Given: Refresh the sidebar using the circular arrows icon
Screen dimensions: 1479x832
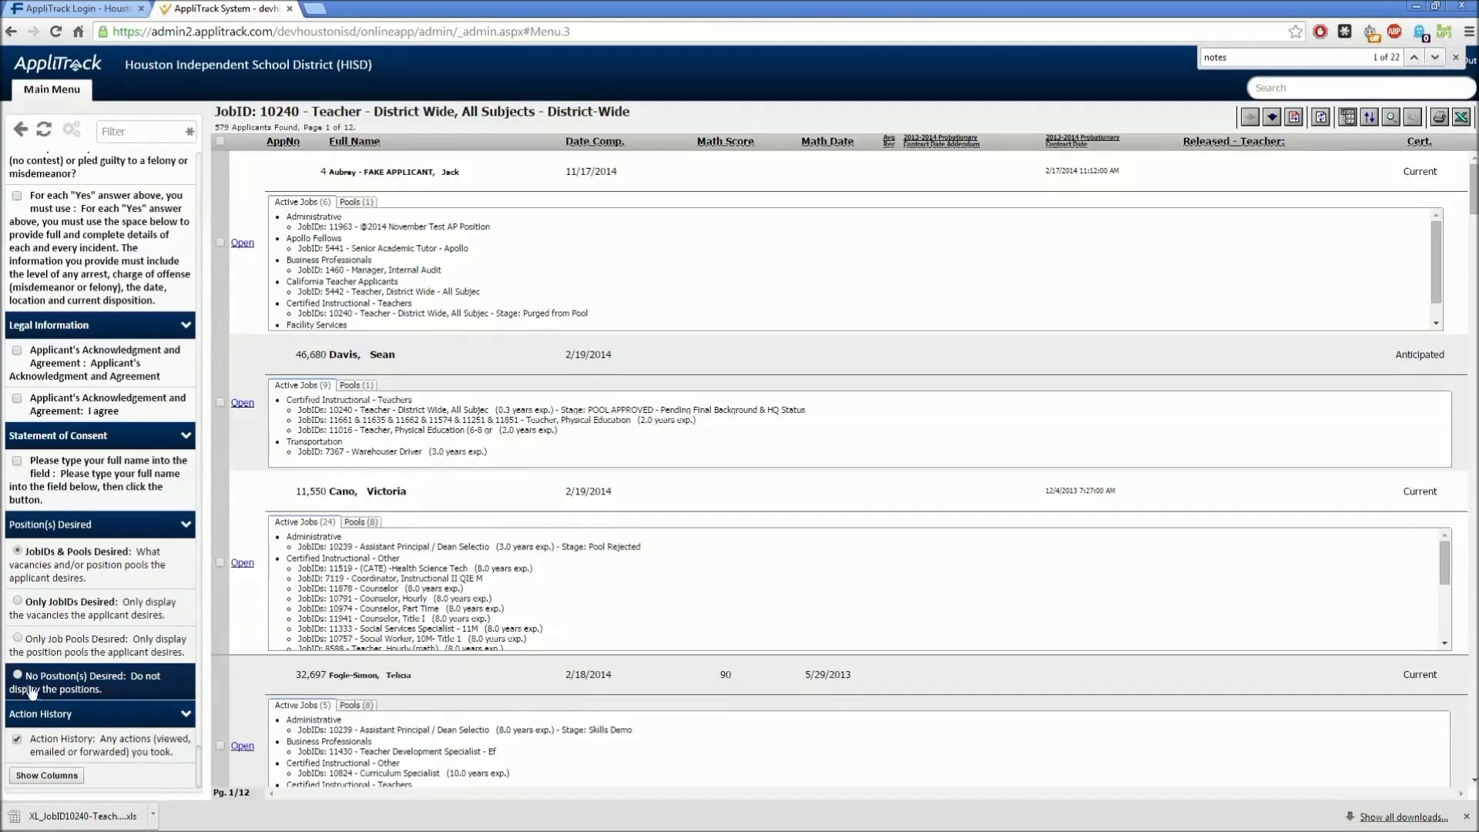Looking at the screenshot, I should point(43,129).
